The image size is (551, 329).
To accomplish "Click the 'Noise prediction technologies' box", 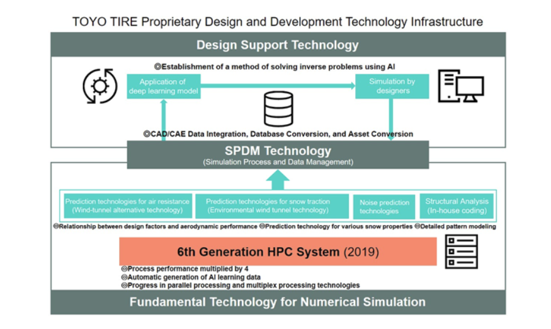I will pyautogui.click(x=384, y=207).
